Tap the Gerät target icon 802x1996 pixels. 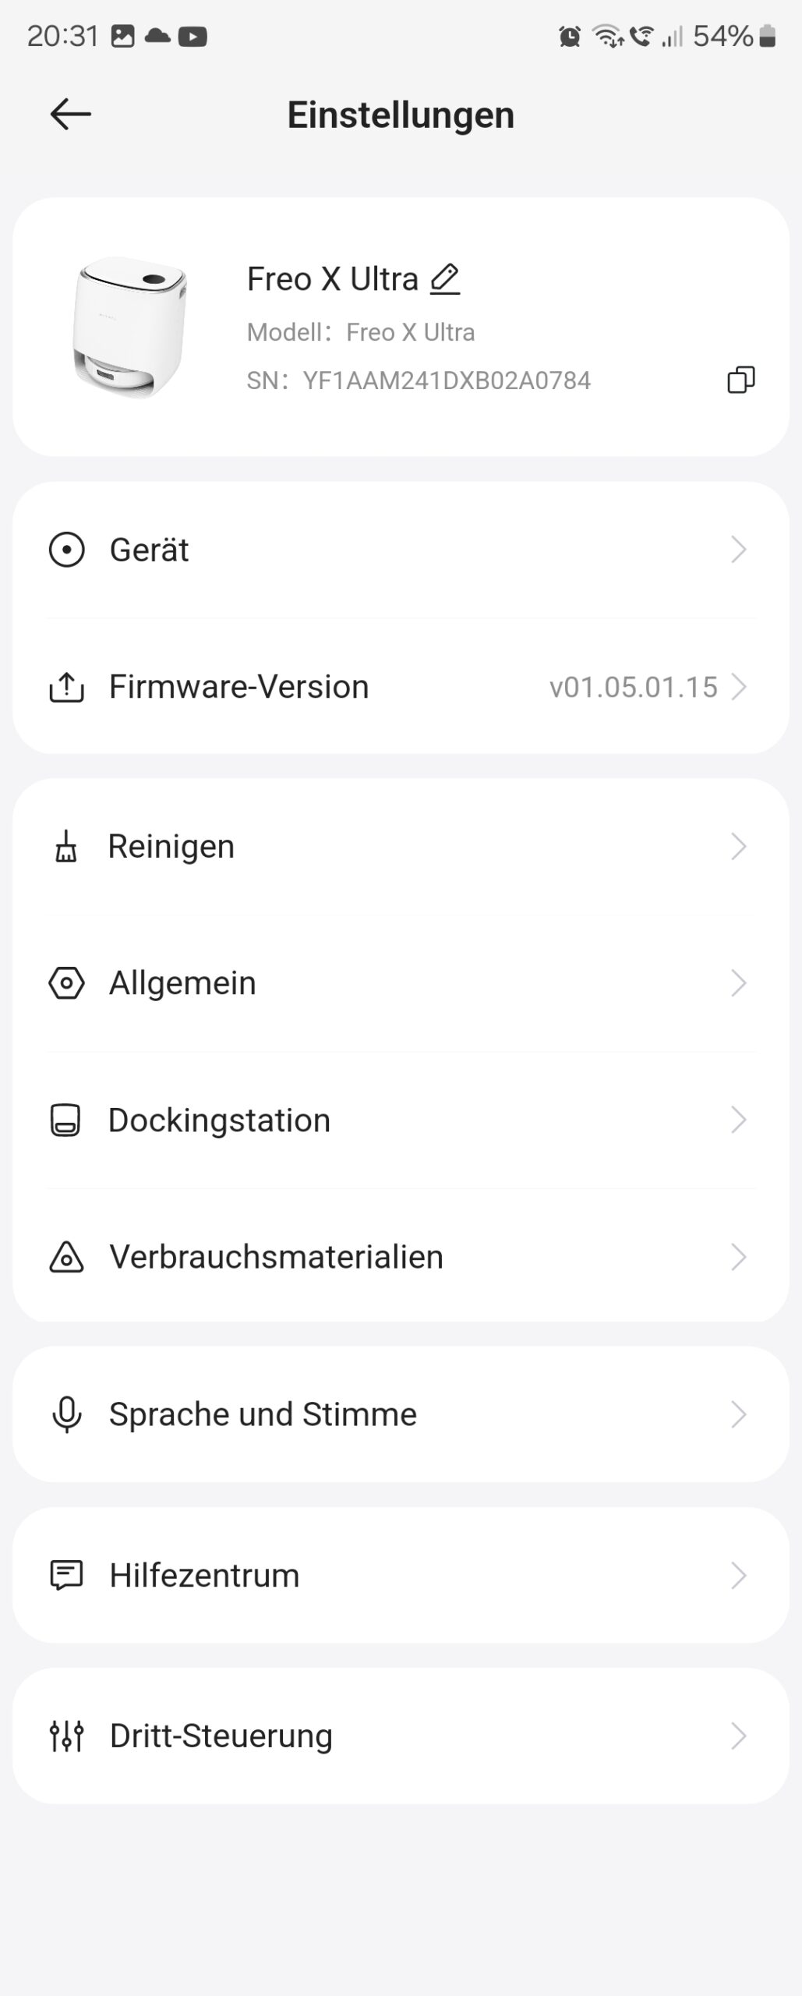(66, 550)
